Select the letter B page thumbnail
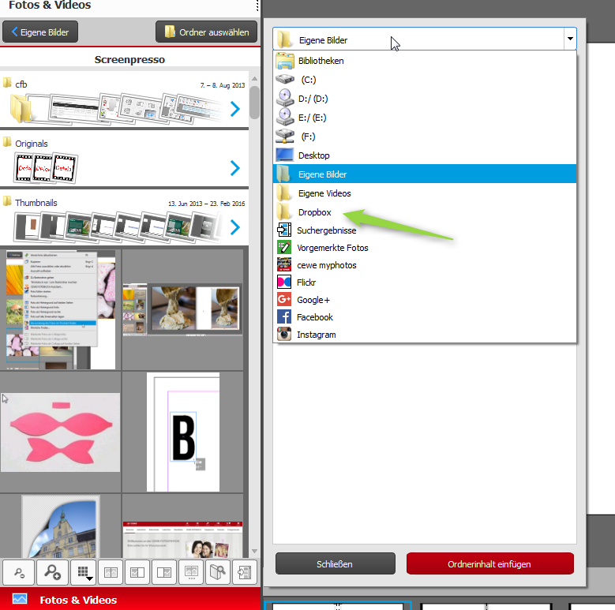Viewport: 615px width, 610px height. pyautogui.click(x=183, y=432)
